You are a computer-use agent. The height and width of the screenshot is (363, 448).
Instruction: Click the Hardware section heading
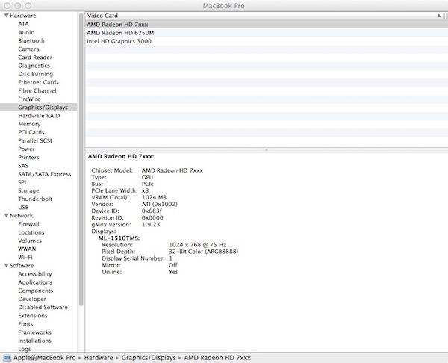pyautogui.click(x=23, y=16)
